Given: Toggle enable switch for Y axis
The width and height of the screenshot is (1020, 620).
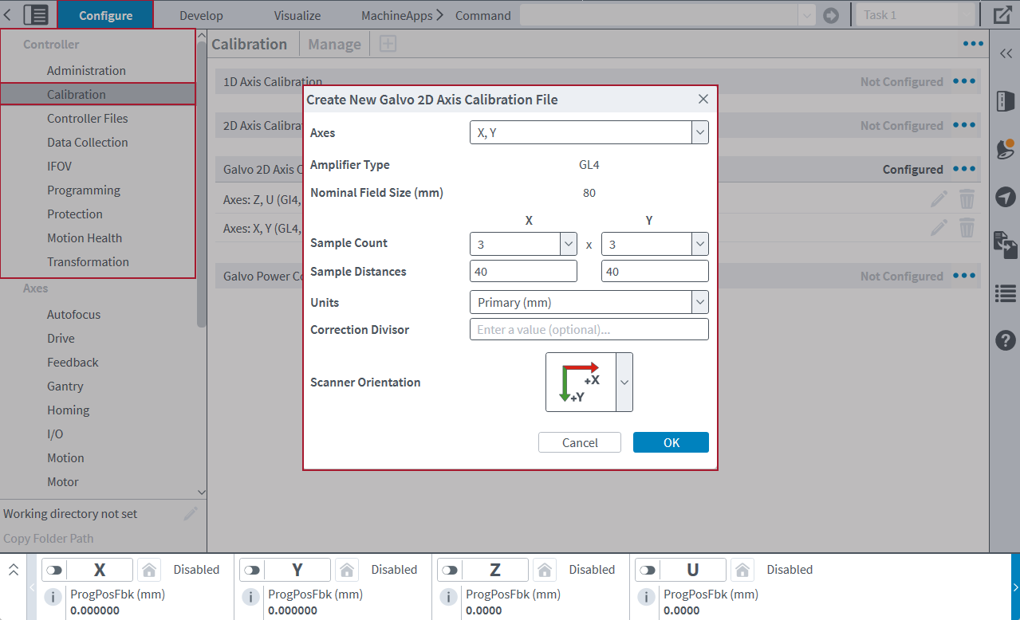Looking at the screenshot, I should (252, 570).
